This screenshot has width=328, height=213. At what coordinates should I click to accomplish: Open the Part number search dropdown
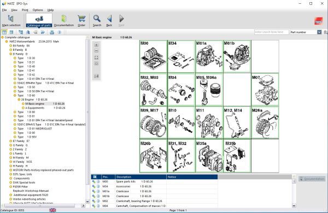(x=319, y=32)
